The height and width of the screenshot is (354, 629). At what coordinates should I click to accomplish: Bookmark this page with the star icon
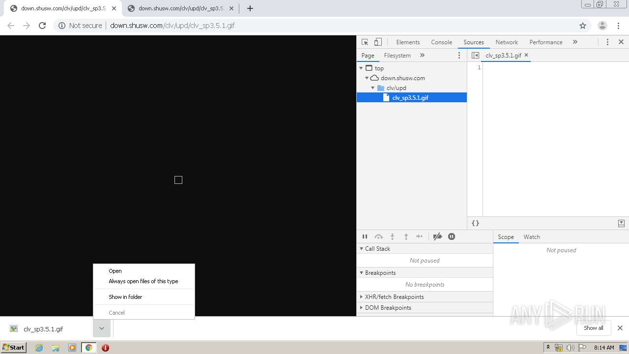(583, 26)
